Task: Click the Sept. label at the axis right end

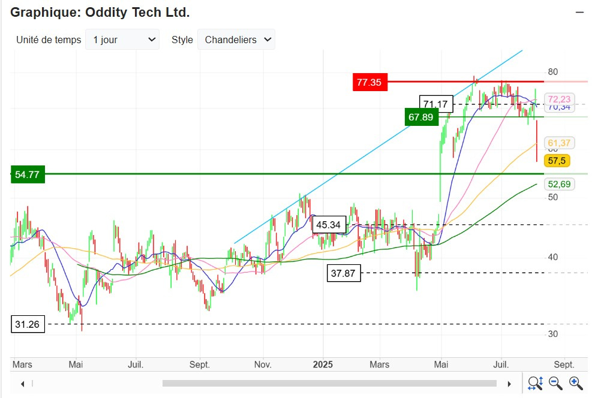Action: [x=564, y=364]
